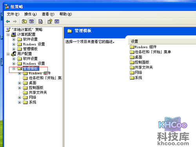Open the 文件(F) menu
Screen dimensions: 196x147
pos(13,14)
